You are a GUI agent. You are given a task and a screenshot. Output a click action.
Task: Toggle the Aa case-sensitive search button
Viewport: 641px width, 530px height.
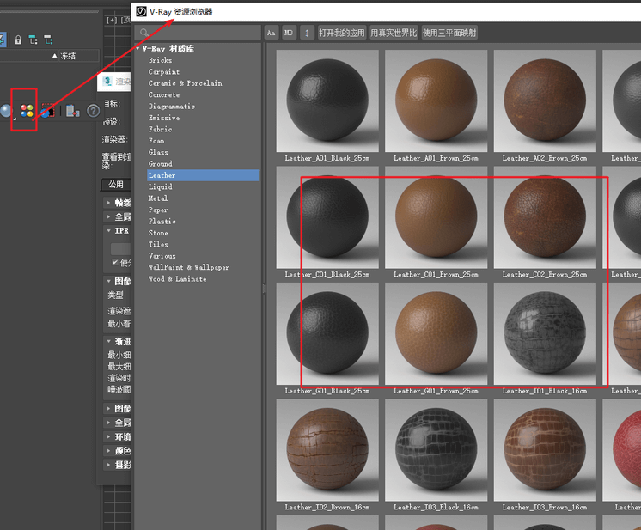tap(271, 33)
